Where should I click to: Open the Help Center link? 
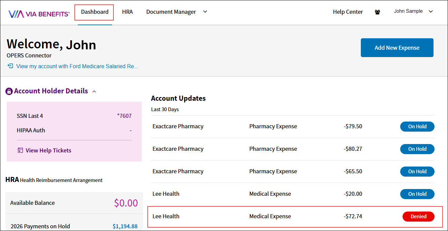348,12
